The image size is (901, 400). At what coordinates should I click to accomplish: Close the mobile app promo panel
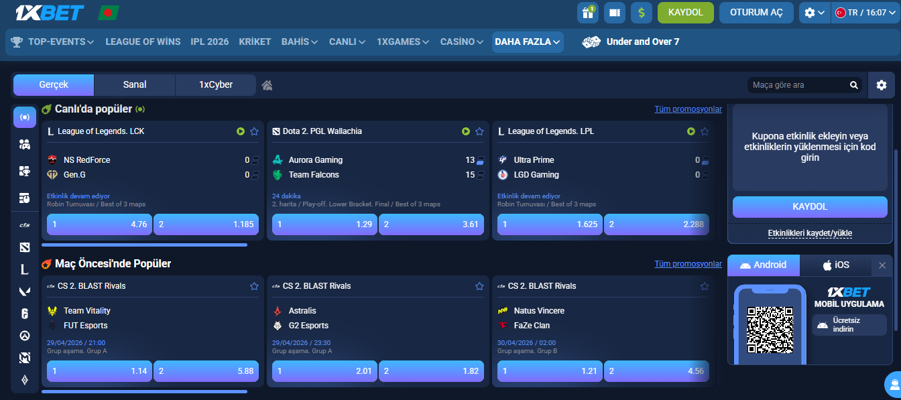(x=882, y=265)
